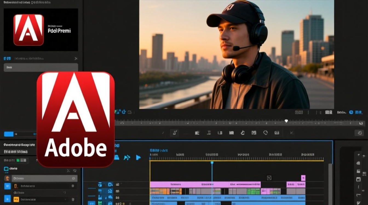Click the orange icon in the second project row
This screenshot has width=368, height=205.
tap(16, 186)
